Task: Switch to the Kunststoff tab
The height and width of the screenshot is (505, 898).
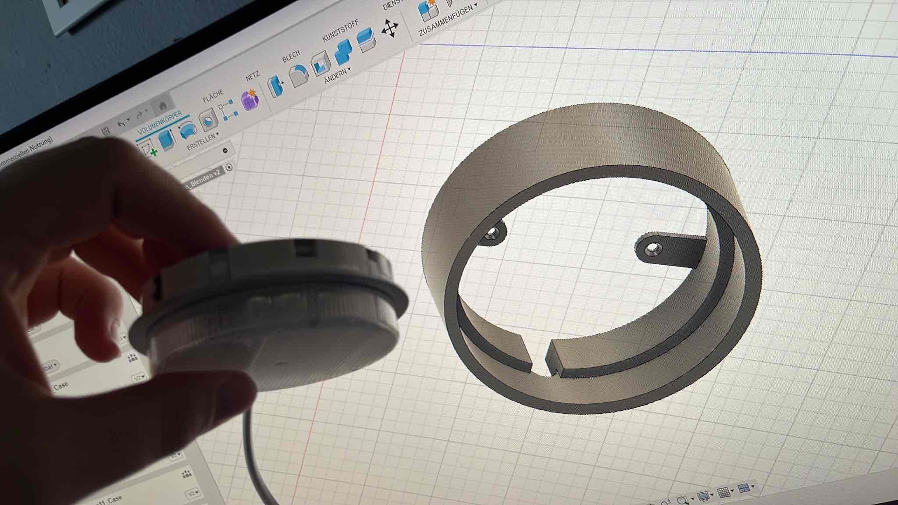Action: click(340, 31)
